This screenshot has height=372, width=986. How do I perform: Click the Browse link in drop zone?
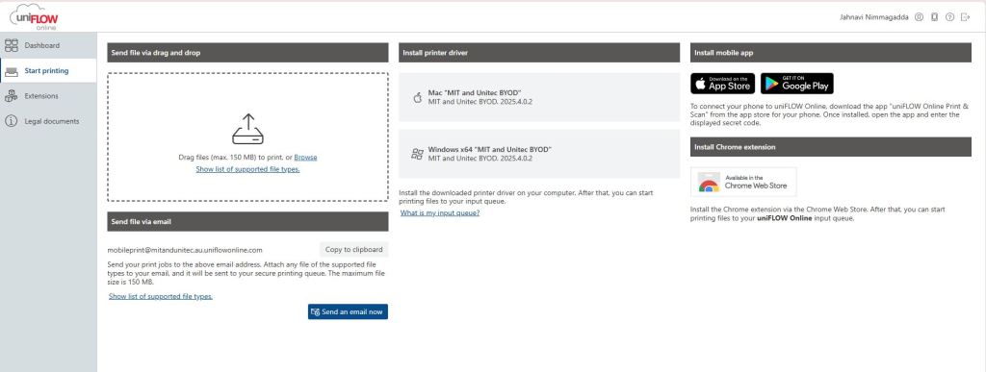305,158
